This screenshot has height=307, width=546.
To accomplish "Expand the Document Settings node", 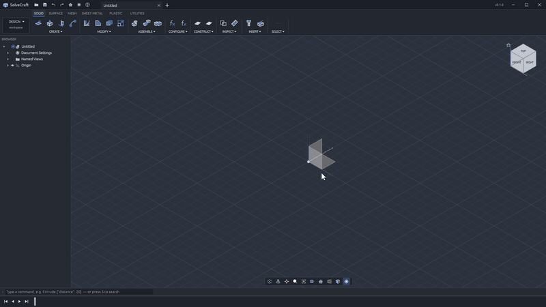I will pyautogui.click(x=8, y=53).
